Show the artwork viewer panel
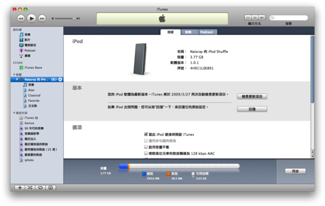This screenshot has width=325, height=206. pos(50,188)
